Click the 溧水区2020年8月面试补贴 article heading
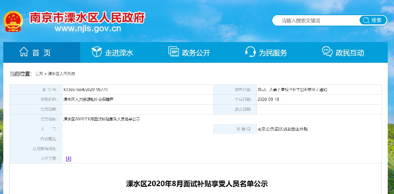This screenshot has height=194, width=394. click(x=197, y=184)
